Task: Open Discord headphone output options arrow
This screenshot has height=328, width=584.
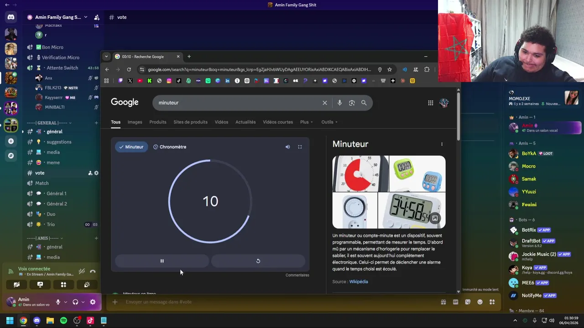Action: [x=83, y=302]
